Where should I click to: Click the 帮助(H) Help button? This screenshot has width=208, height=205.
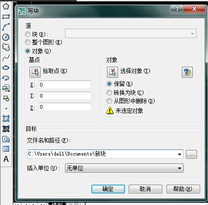coord(183,189)
